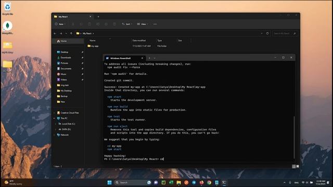Open Videos in Explorer quick access

point(63,79)
